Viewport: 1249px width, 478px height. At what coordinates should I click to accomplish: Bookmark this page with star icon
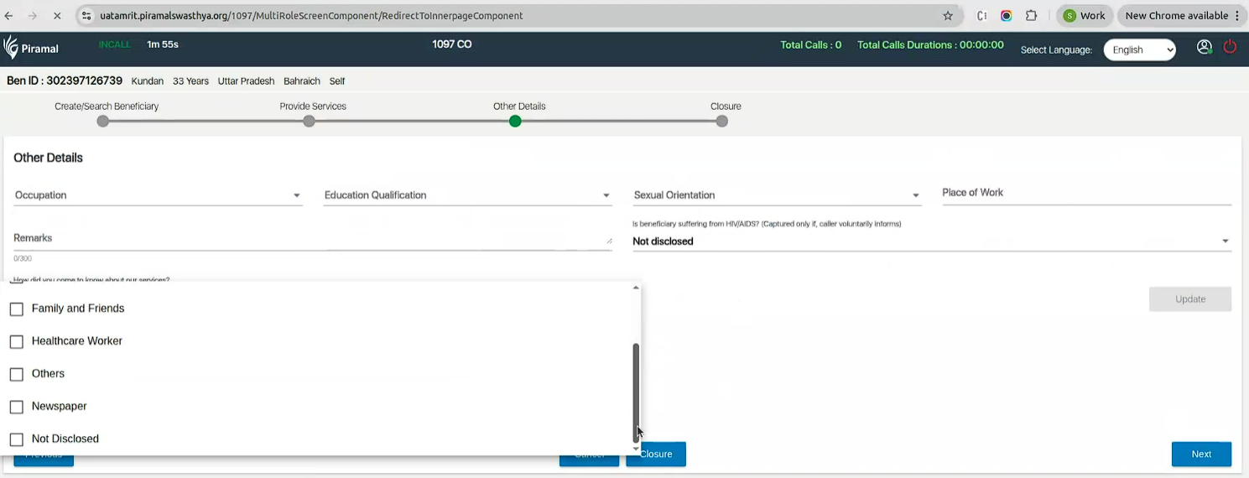click(948, 16)
